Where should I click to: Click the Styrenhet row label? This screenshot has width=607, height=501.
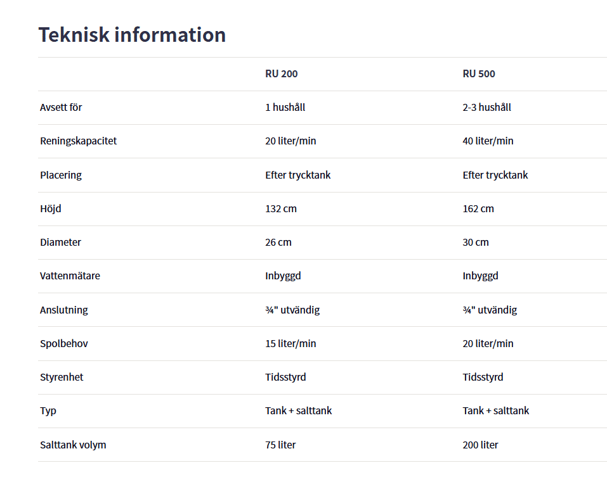point(62,377)
